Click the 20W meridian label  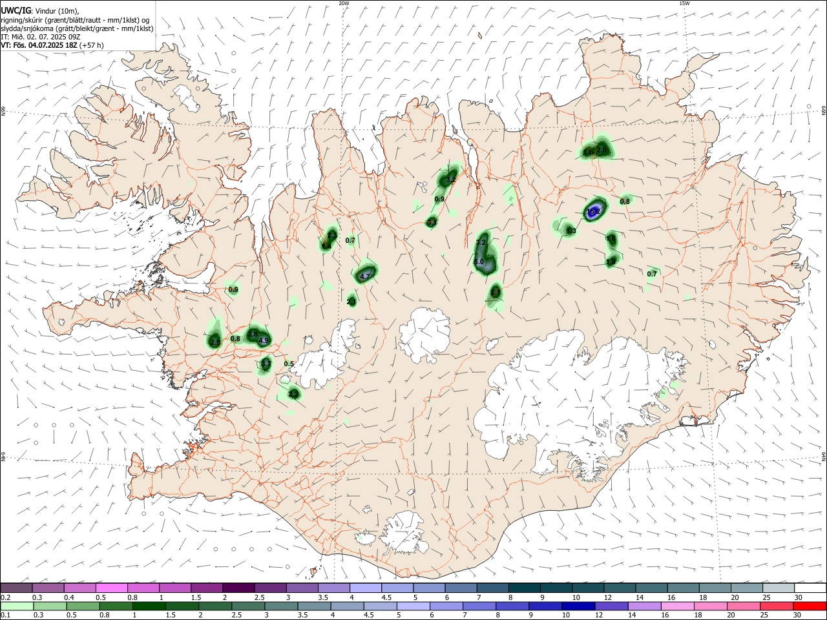click(344, 3)
